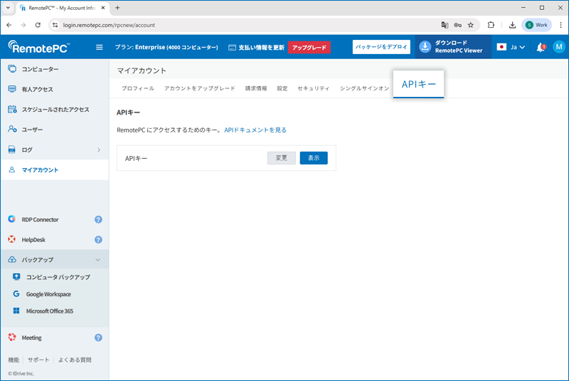Click the 表示 button
The height and width of the screenshot is (381, 569).
pos(314,158)
